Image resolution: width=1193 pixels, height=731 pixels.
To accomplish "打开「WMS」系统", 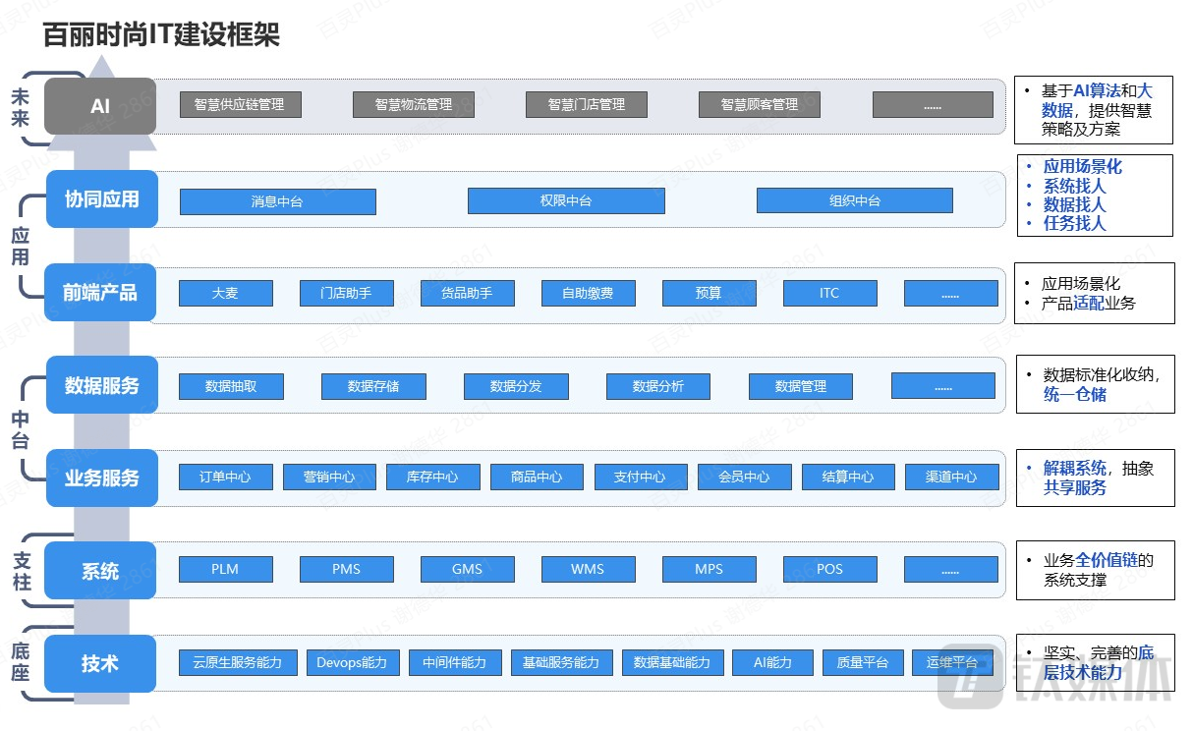I will 588,568.
